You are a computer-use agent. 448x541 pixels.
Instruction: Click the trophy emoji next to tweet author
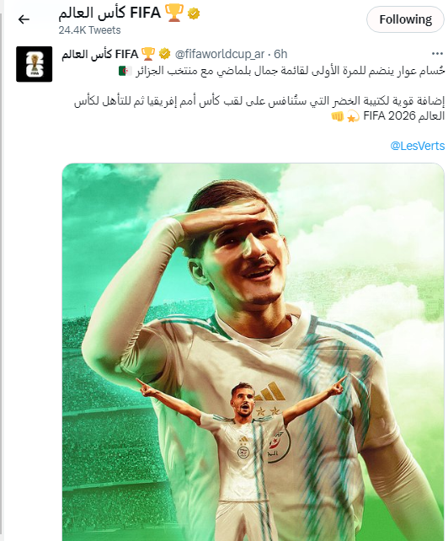tap(148, 54)
